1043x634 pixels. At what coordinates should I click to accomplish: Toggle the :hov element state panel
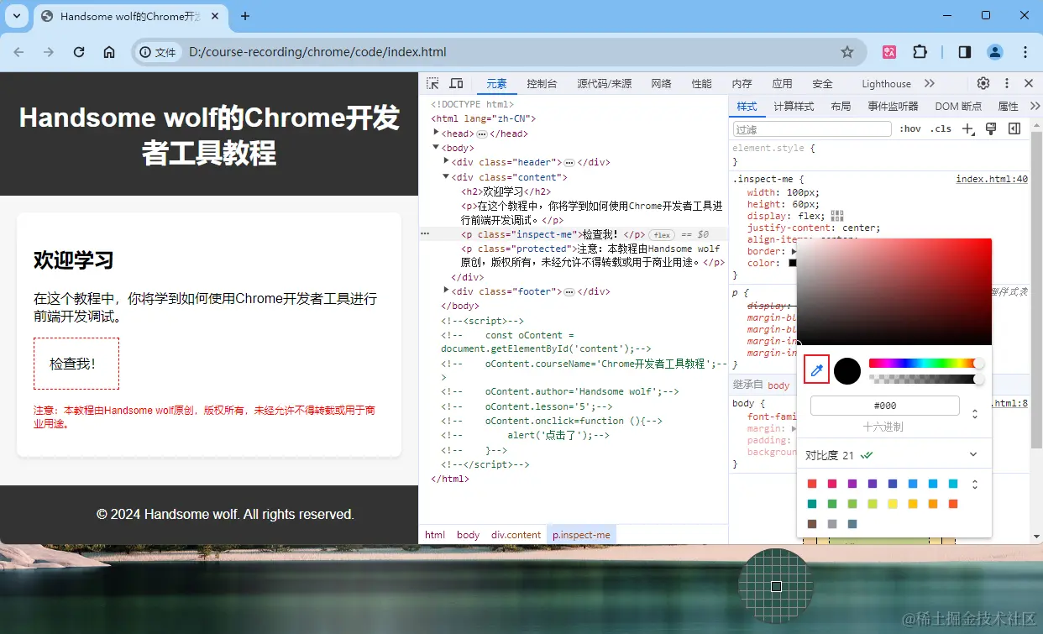coord(910,128)
